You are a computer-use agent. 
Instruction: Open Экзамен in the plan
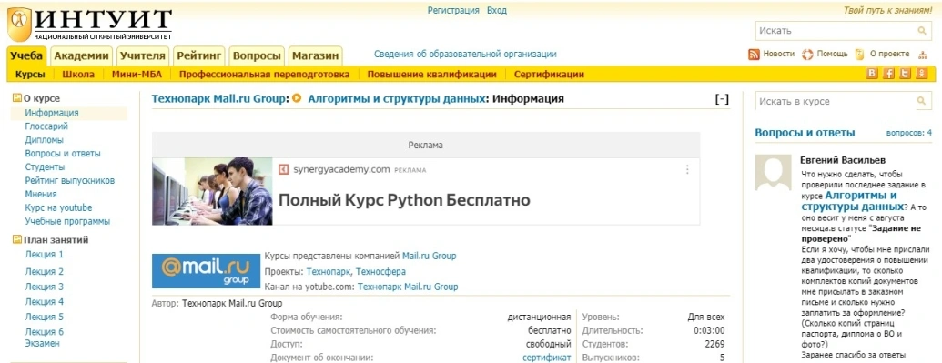(x=43, y=343)
